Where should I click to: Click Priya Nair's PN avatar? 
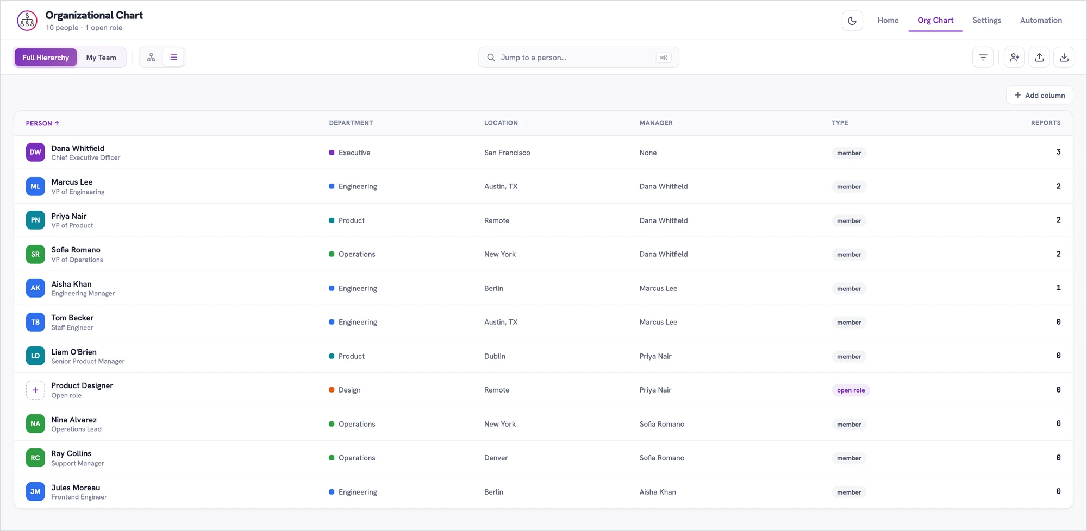click(35, 220)
